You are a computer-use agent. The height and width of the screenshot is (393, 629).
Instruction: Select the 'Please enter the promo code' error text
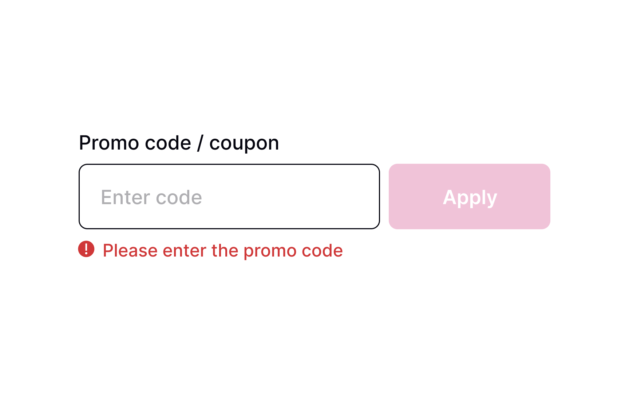coord(223,250)
